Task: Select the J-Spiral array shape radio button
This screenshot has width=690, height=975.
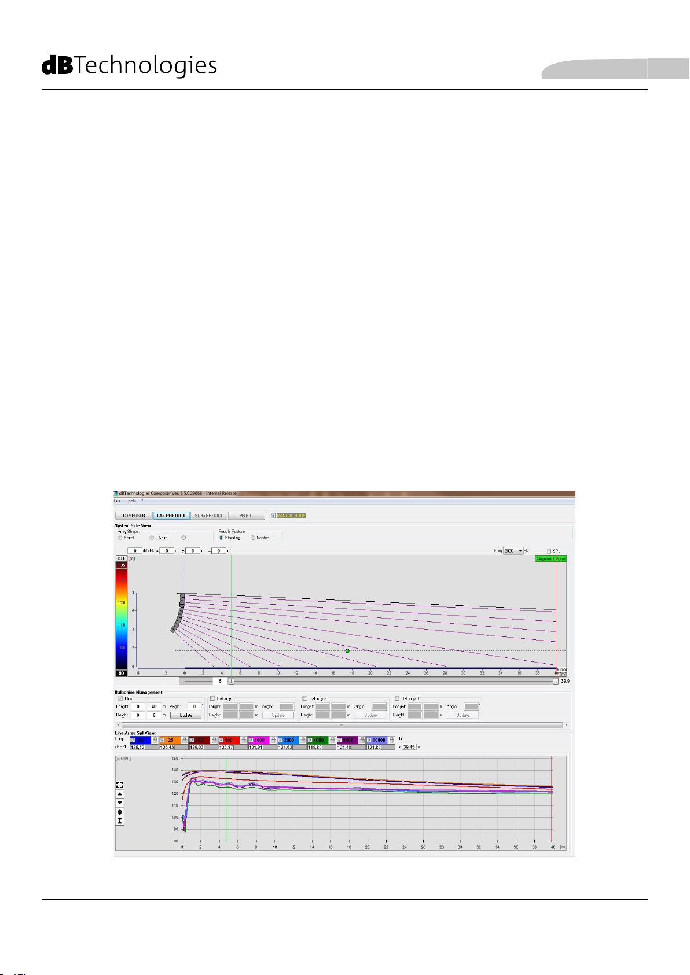Action: click(152, 538)
